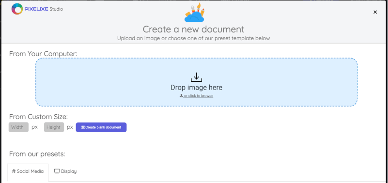Click the "From Custom Size:" label
The image size is (388, 183).
click(38, 117)
